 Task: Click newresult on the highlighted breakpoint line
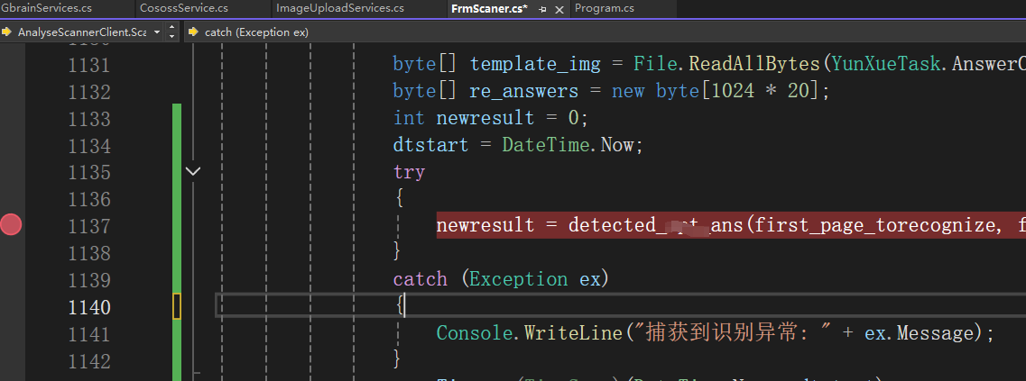click(485, 226)
